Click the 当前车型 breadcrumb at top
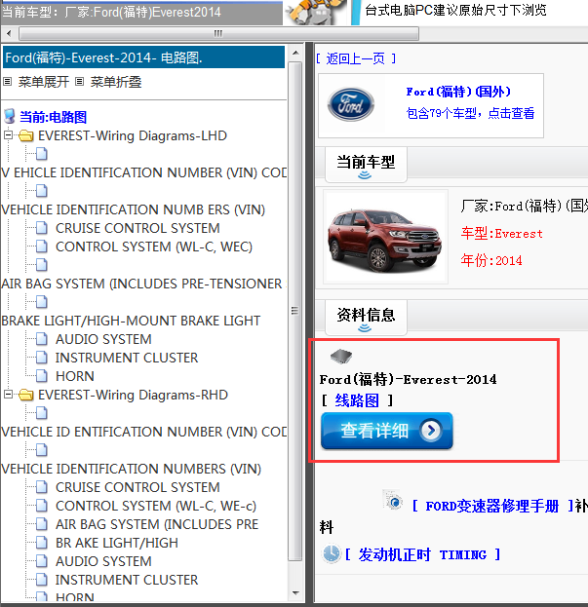The height and width of the screenshot is (607, 588). tap(111, 12)
